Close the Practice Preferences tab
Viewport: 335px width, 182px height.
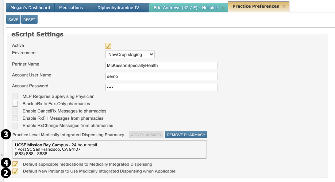[x=284, y=7]
